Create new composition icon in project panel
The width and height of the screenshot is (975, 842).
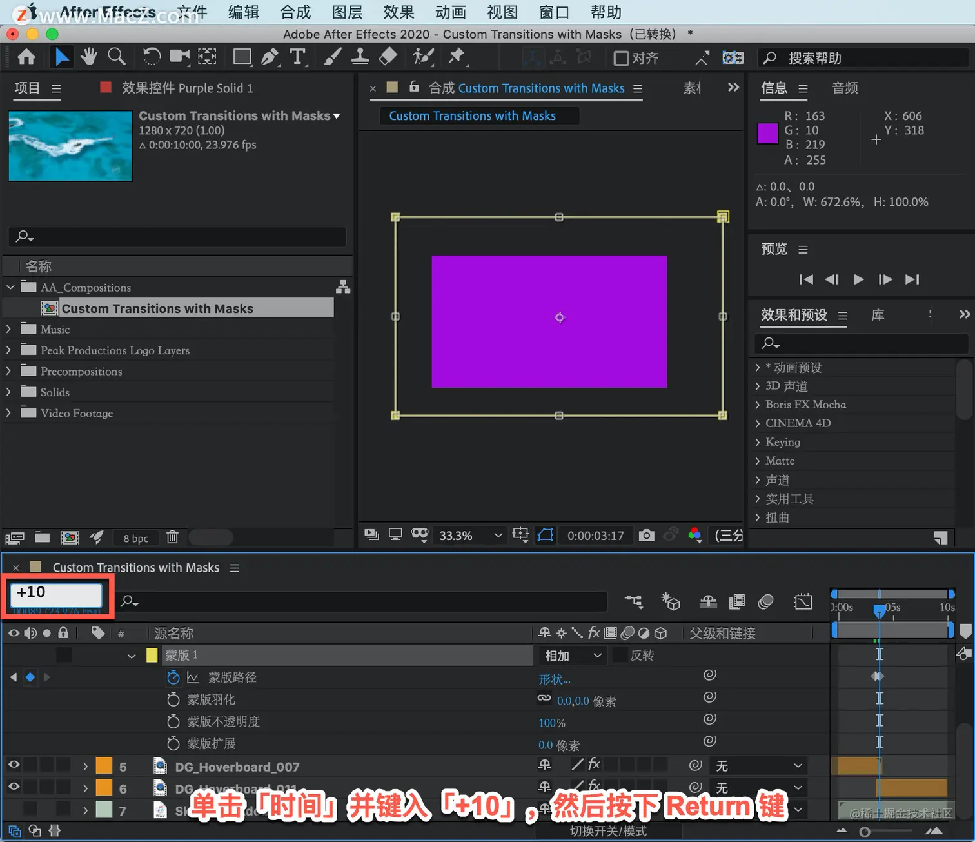70,537
